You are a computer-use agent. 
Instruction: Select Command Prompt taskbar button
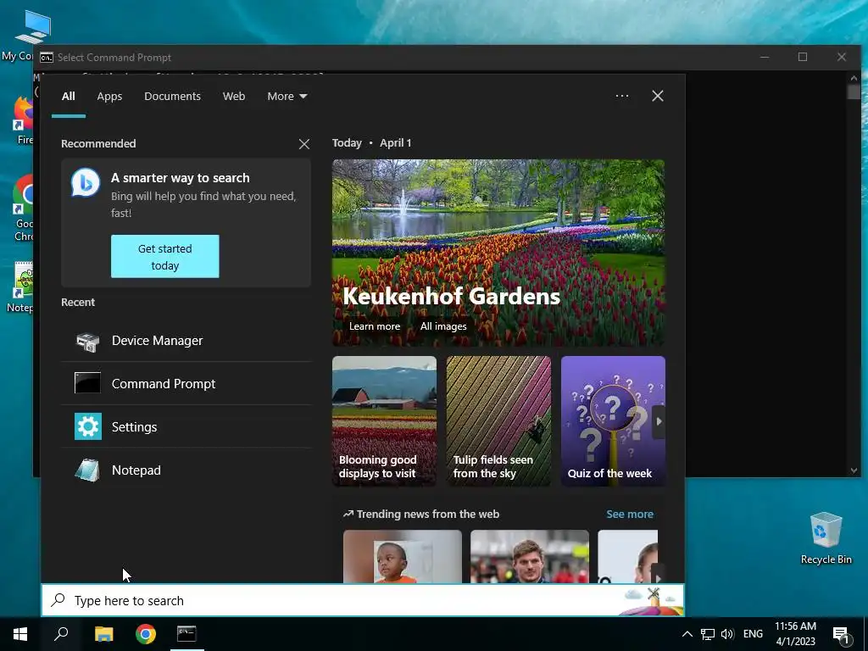click(x=186, y=634)
